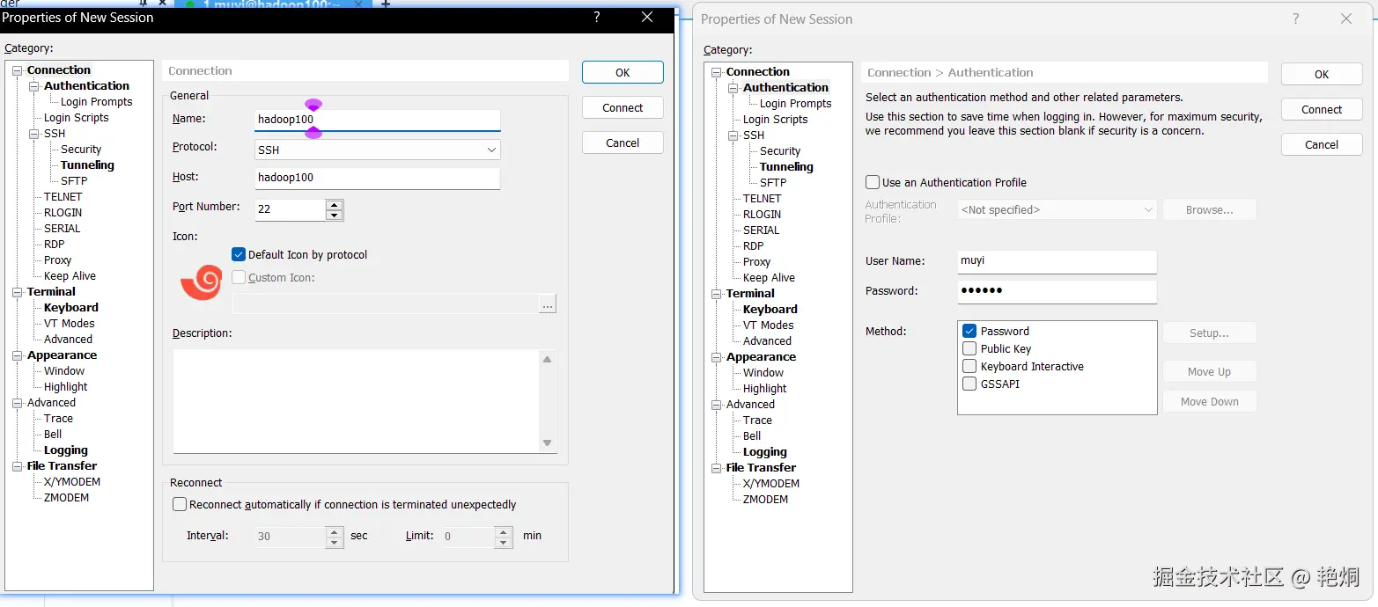
Task: Click the help question mark in left dialog
Action: 597,18
